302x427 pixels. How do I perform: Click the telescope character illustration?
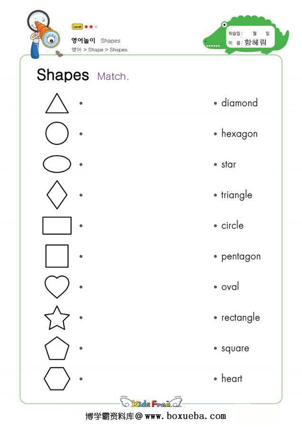(43, 34)
